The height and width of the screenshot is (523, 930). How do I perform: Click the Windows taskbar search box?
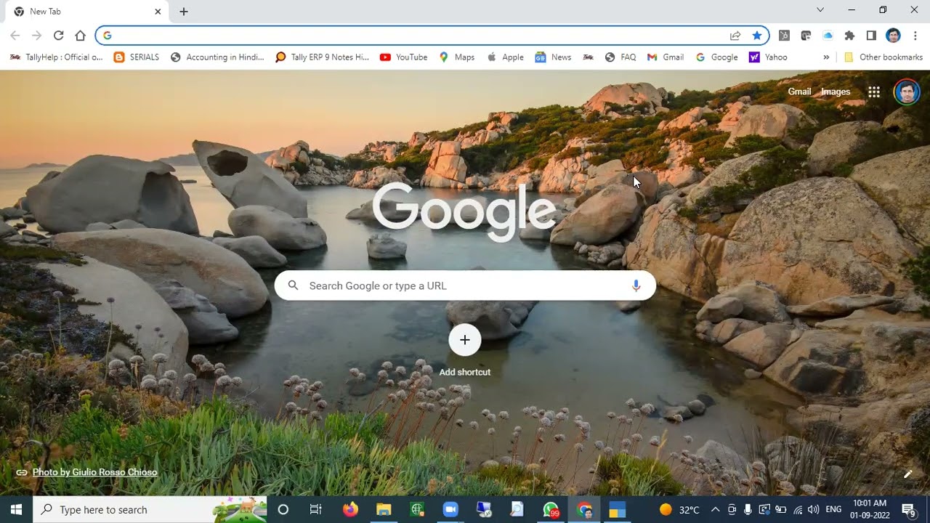point(150,509)
